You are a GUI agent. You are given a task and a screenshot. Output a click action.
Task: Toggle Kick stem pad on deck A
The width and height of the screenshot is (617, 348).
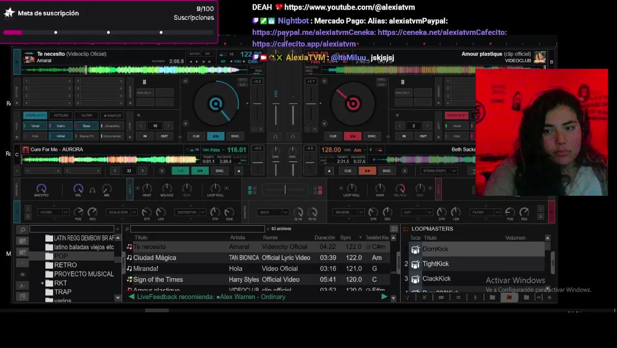coord(35,136)
